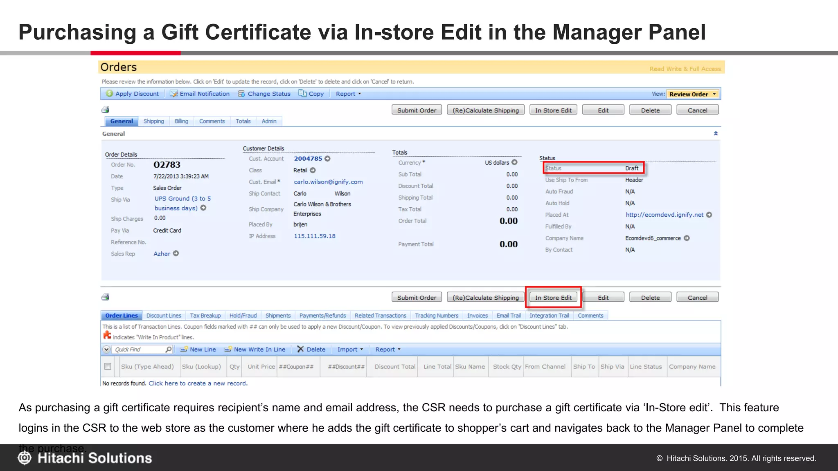Select the Discount Lines tab
838x471 pixels.
click(x=164, y=315)
